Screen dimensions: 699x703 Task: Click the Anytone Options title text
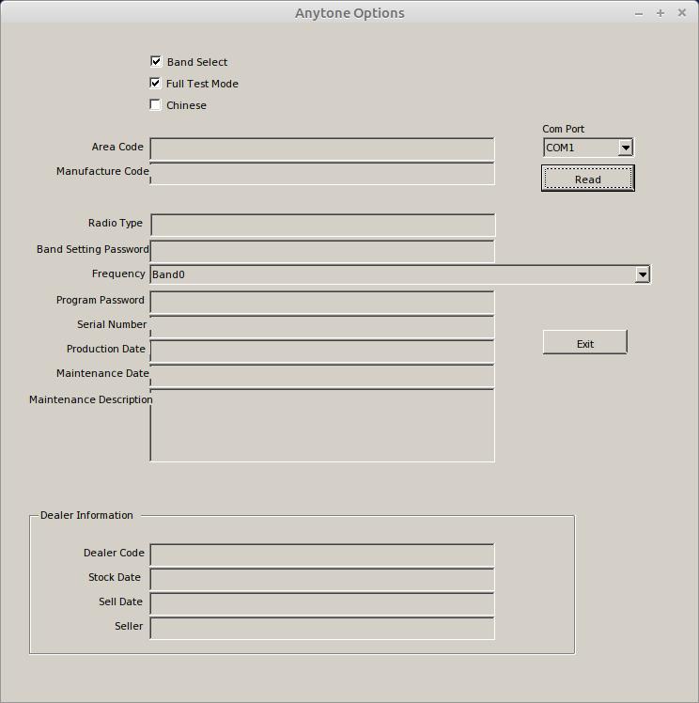point(349,13)
